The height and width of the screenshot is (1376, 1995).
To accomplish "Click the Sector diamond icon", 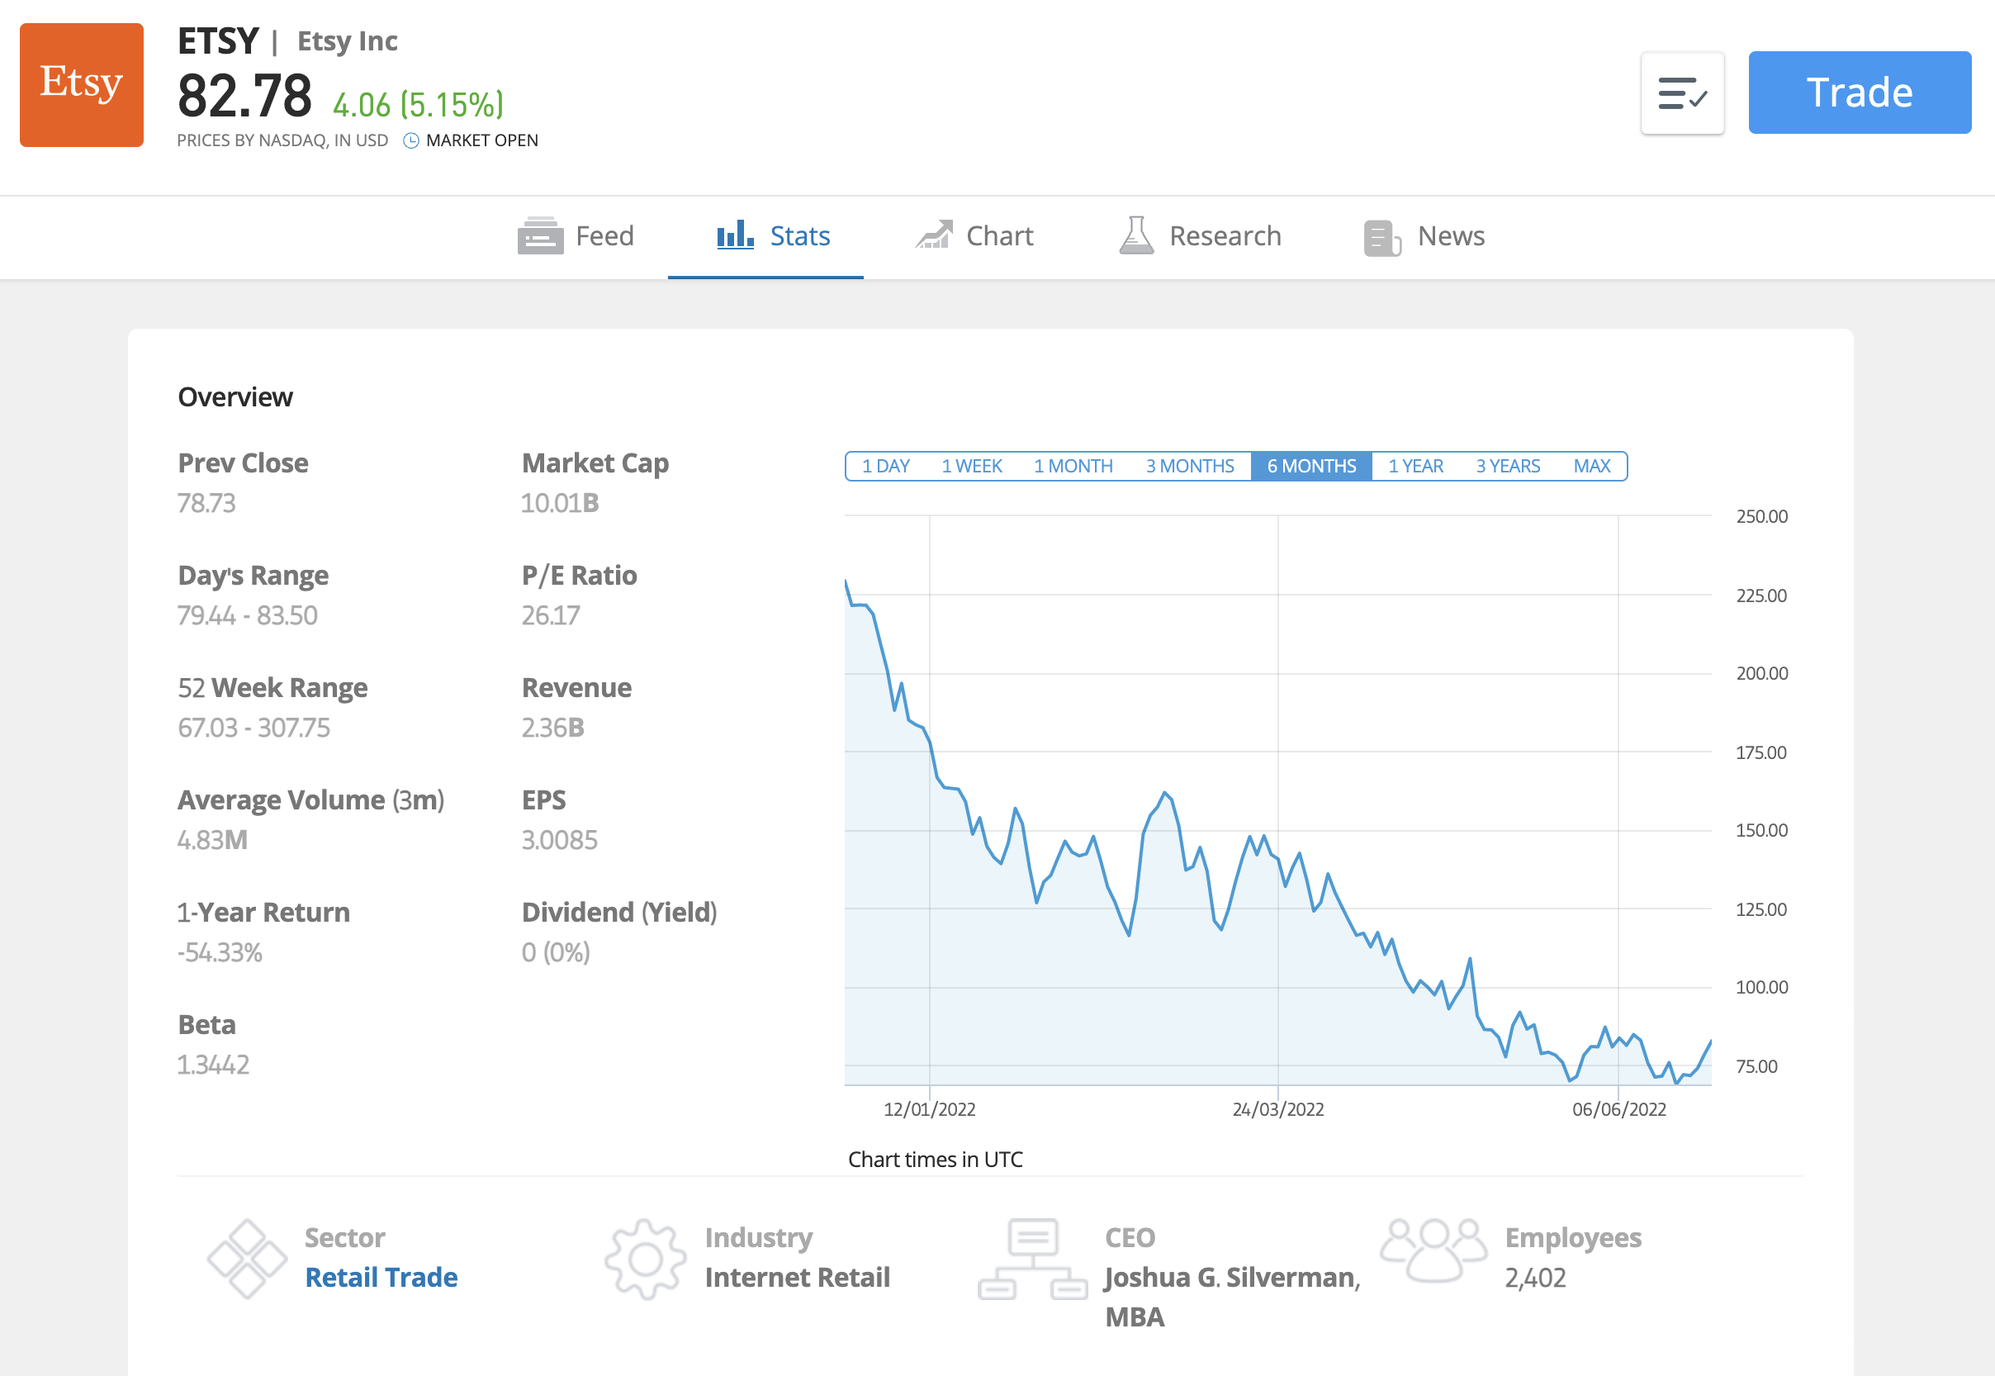I will click(x=248, y=1259).
